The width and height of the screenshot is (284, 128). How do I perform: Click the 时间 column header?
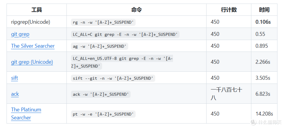(264, 10)
